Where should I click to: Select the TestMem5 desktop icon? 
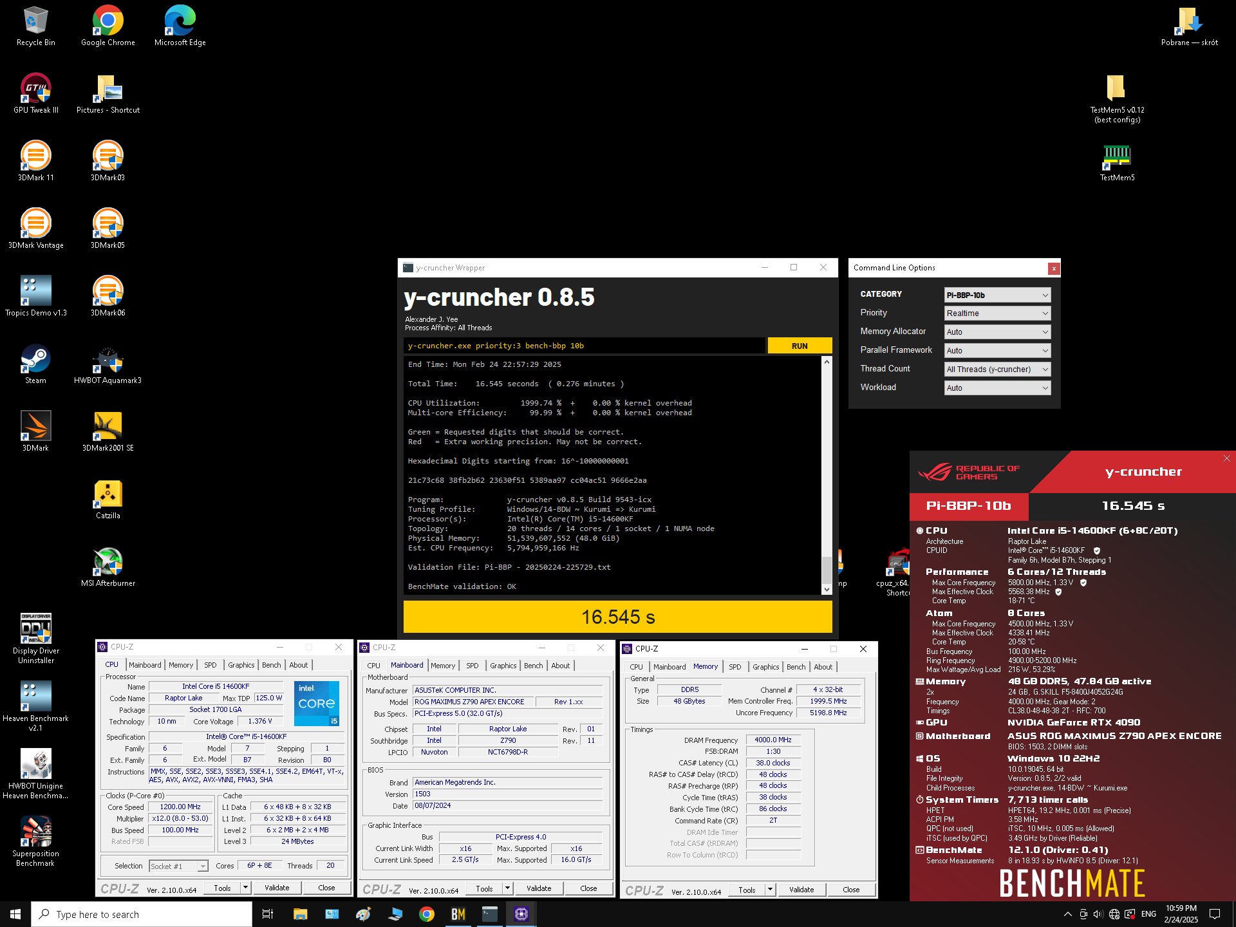pos(1117,162)
